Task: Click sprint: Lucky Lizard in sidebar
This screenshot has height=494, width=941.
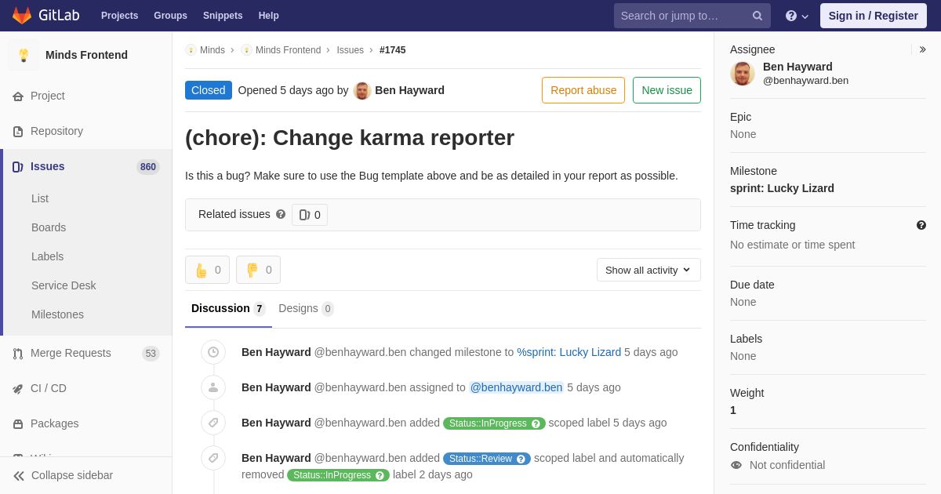Action: [782, 188]
